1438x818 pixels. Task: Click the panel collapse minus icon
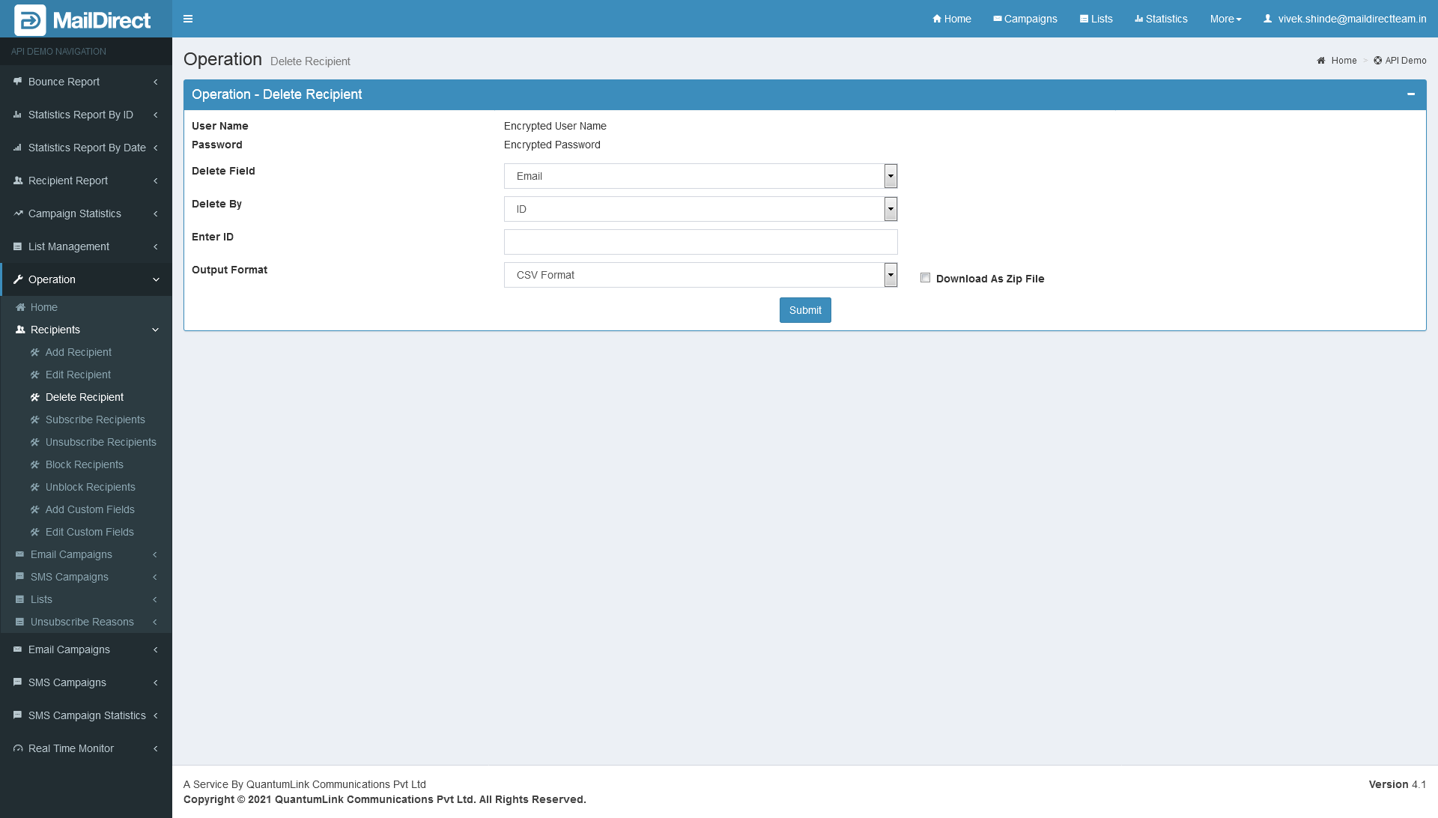(1410, 94)
